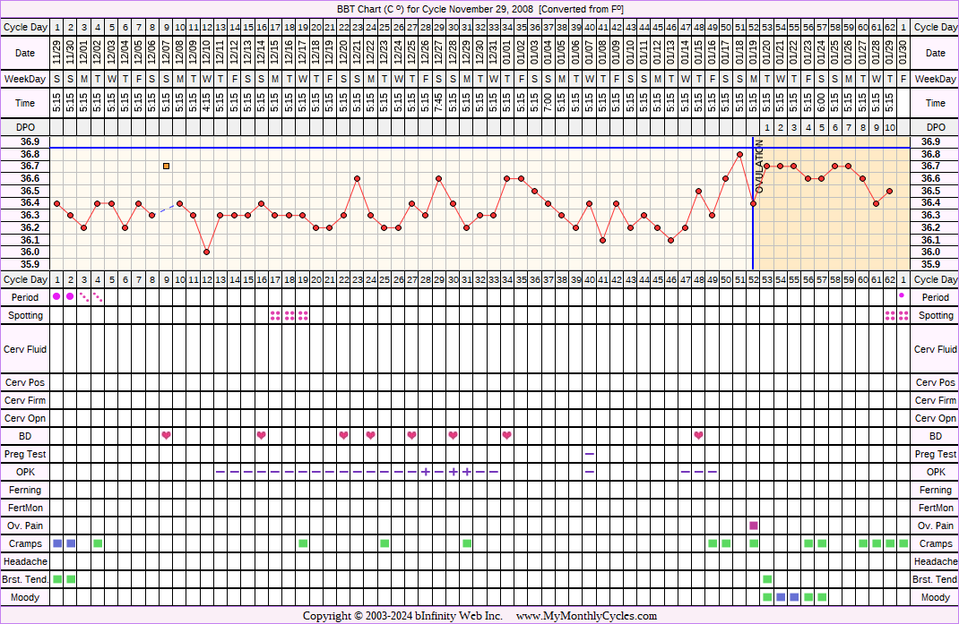
Task: Click the vertical OVULATION label on the chart
Action: (759, 167)
